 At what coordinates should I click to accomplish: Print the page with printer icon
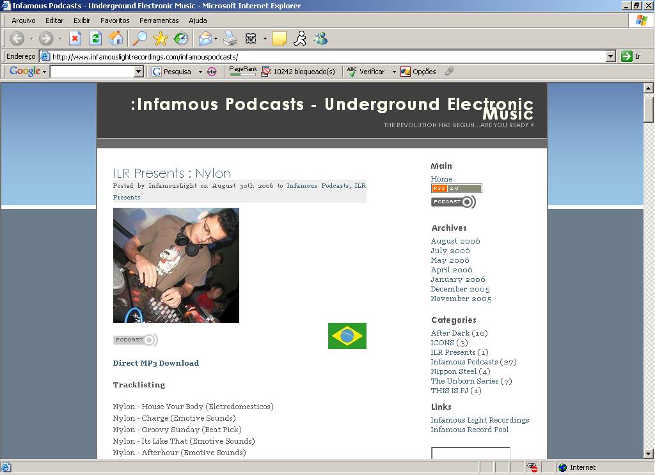[x=230, y=39]
